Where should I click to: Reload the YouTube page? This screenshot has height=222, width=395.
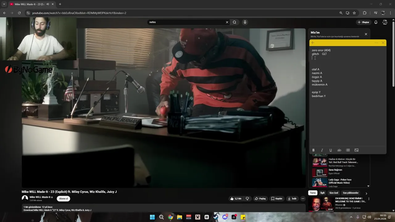point(19,13)
